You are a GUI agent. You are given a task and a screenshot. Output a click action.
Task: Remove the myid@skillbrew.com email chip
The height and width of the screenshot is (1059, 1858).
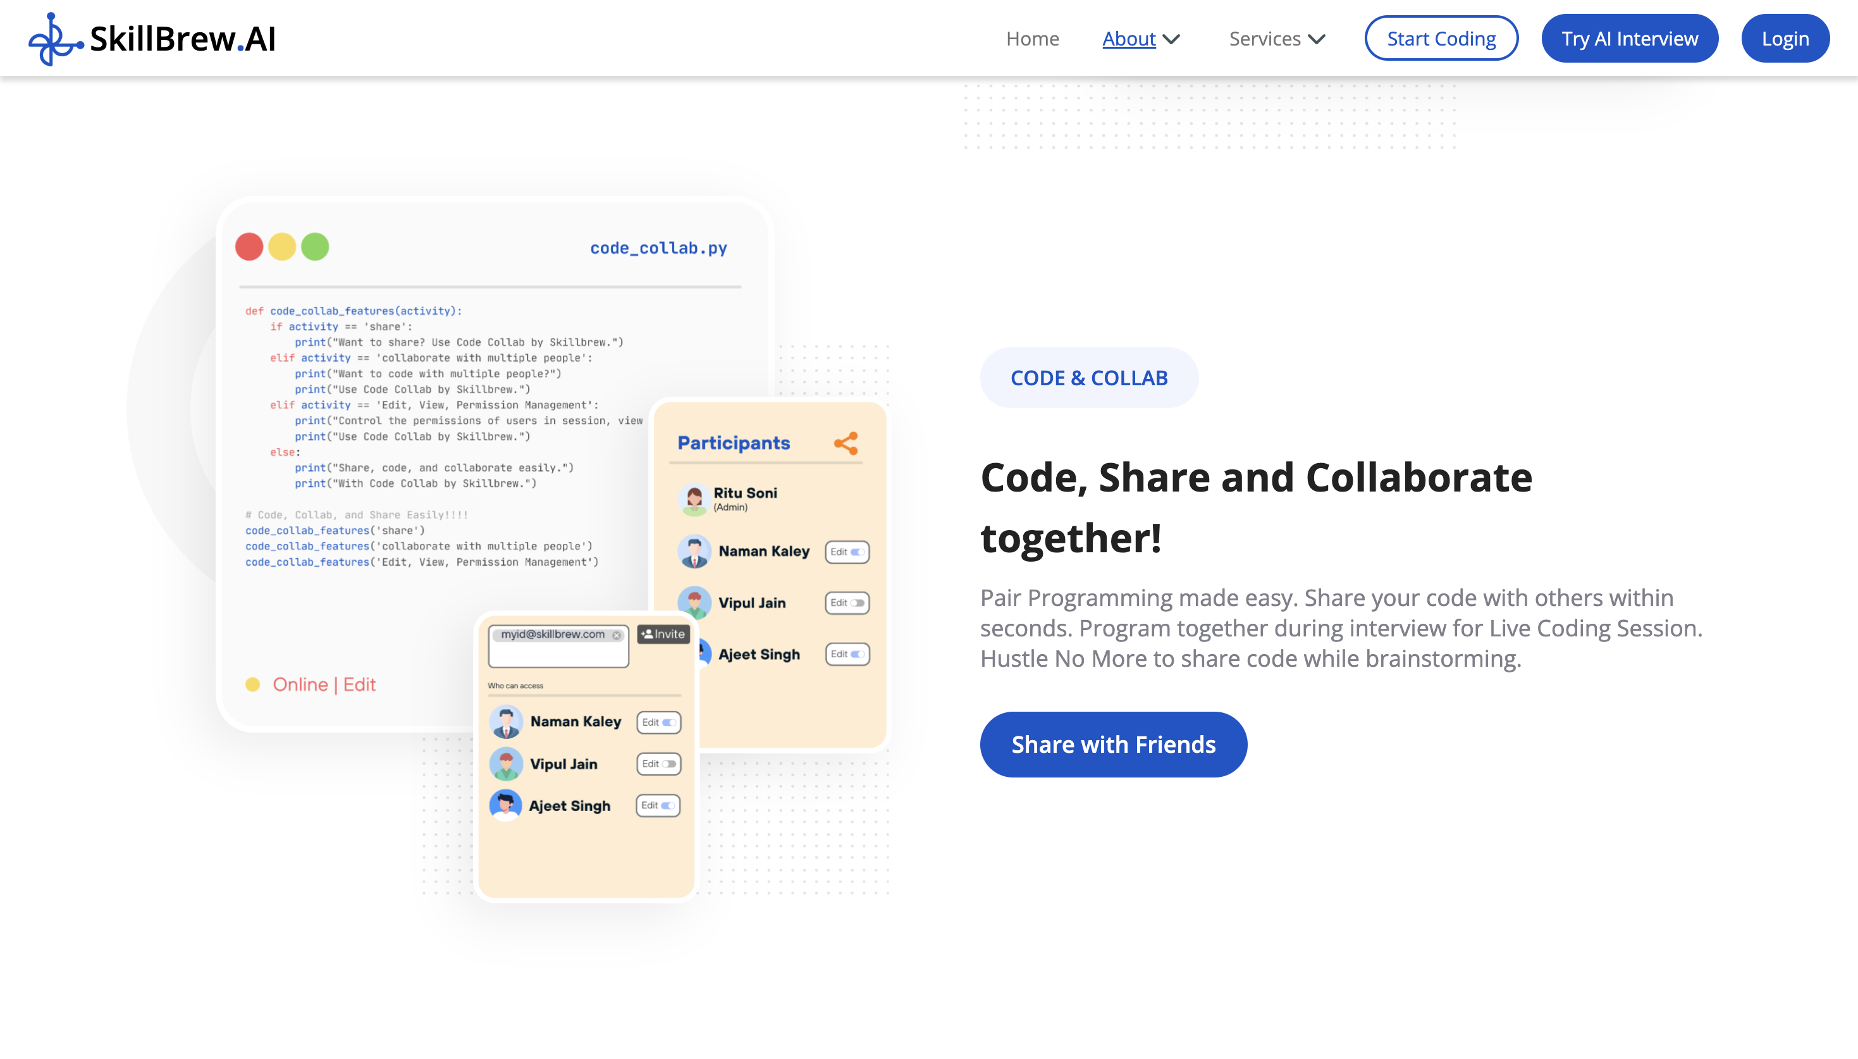pos(617,635)
